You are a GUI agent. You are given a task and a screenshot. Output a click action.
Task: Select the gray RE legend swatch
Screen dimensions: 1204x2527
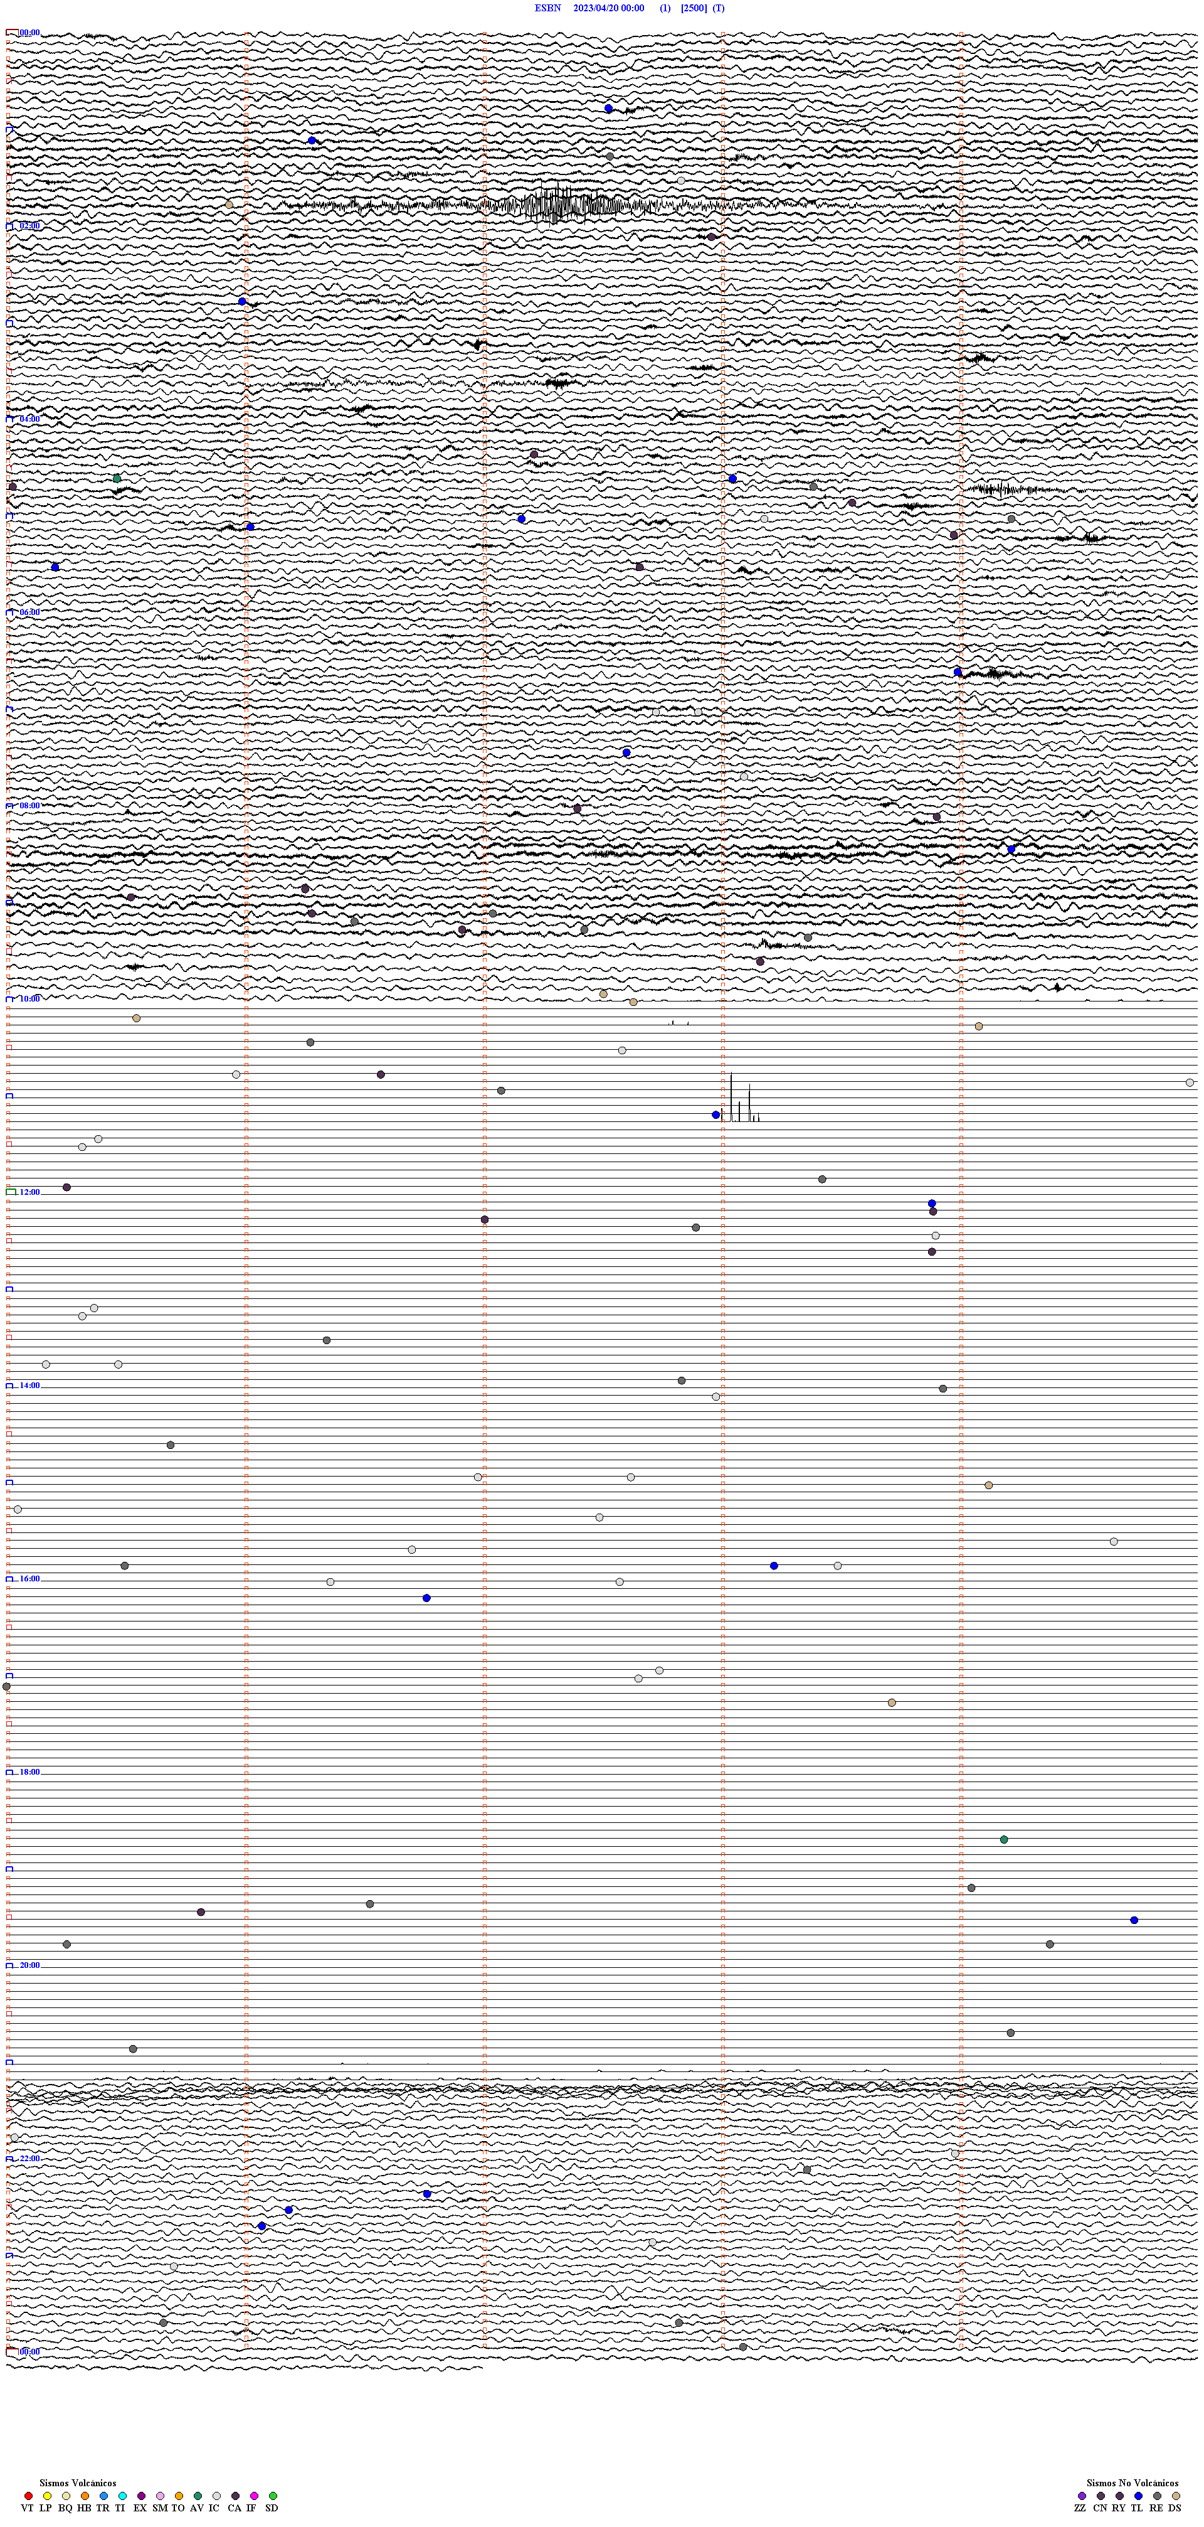1157,2496
